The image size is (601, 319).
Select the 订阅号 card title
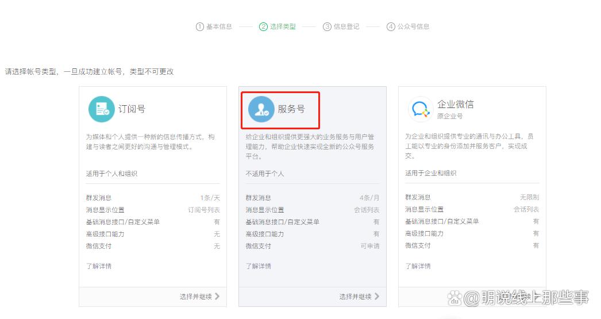tap(132, 109)
